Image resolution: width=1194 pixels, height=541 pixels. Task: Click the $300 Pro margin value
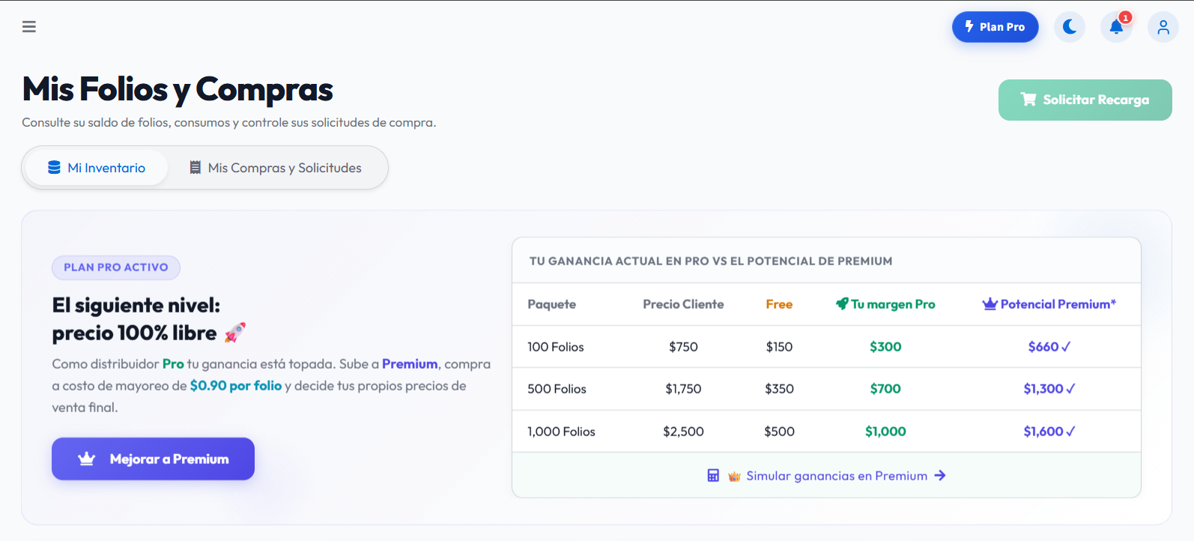point(885,347)
